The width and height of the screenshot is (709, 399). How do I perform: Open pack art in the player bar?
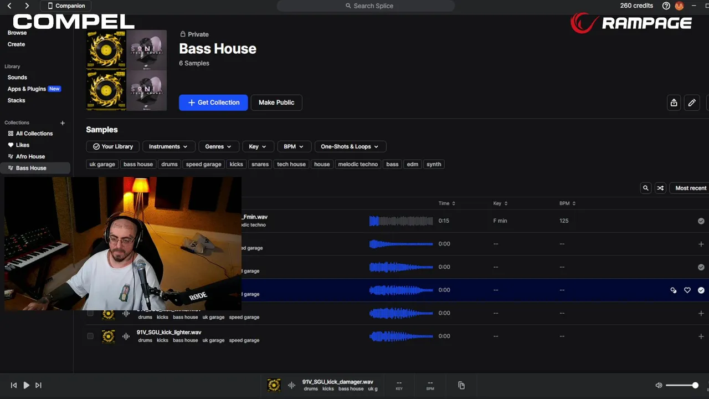coord(274,385)
